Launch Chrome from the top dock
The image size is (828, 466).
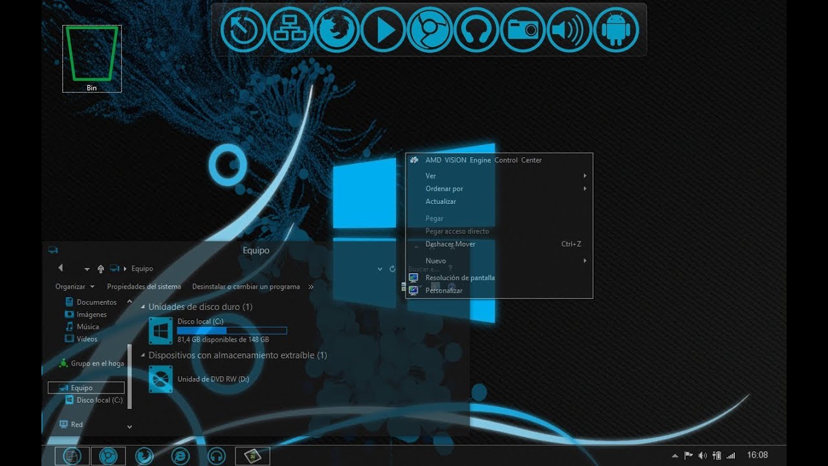430,29
